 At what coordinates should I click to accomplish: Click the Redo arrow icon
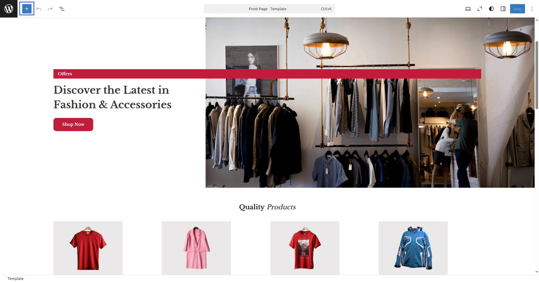[x=50, y=9]
